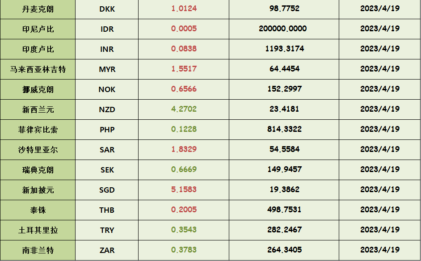Click the date cell in the ZAR row
The height and width of the screenshot is (261, 421).
(379, 250)
